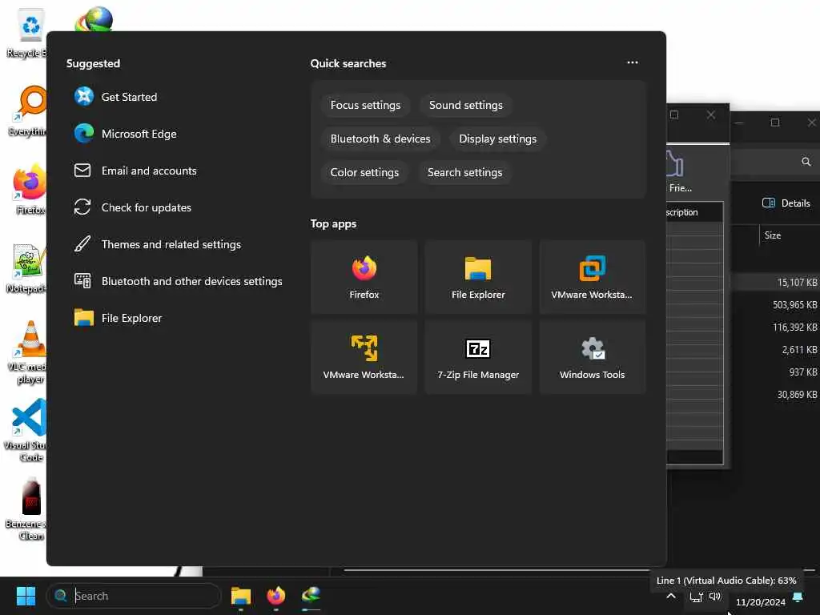Open File Explorer from the taskbar
820x615 pixels.
(241, 596)
